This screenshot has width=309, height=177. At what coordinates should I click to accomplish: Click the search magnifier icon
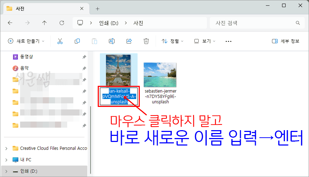tap(298, 23)
